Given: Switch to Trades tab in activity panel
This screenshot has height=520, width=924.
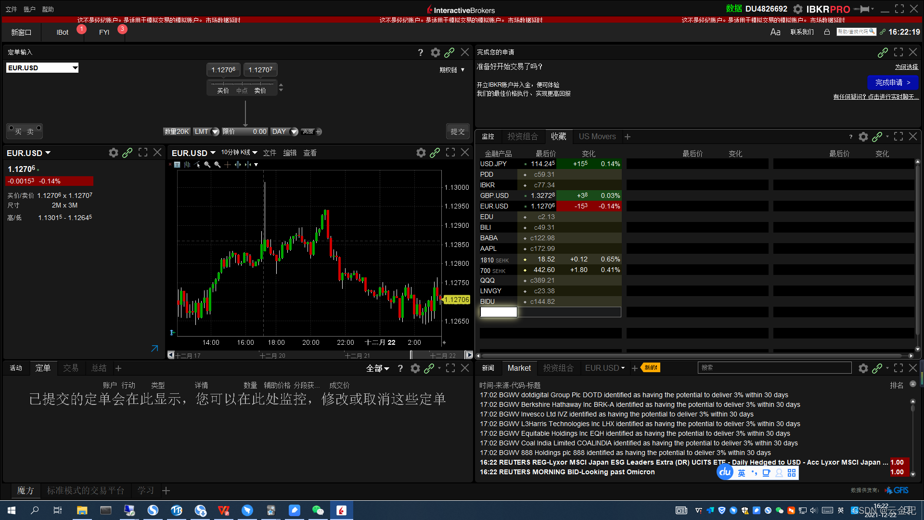Looking at the screenshot, I should coord(71,368).
